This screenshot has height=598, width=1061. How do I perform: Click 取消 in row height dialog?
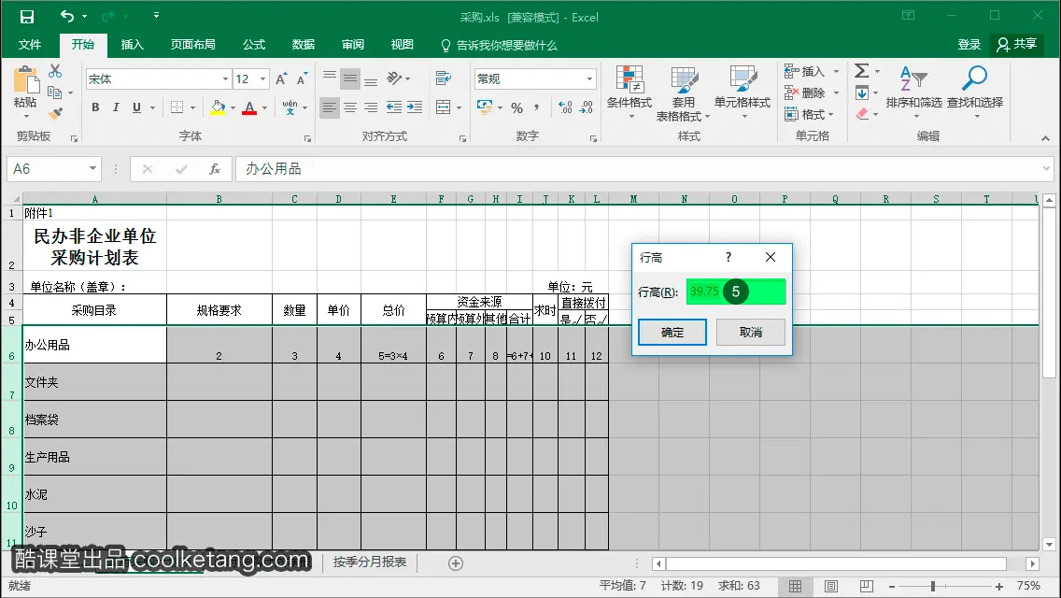pos(750,333)
